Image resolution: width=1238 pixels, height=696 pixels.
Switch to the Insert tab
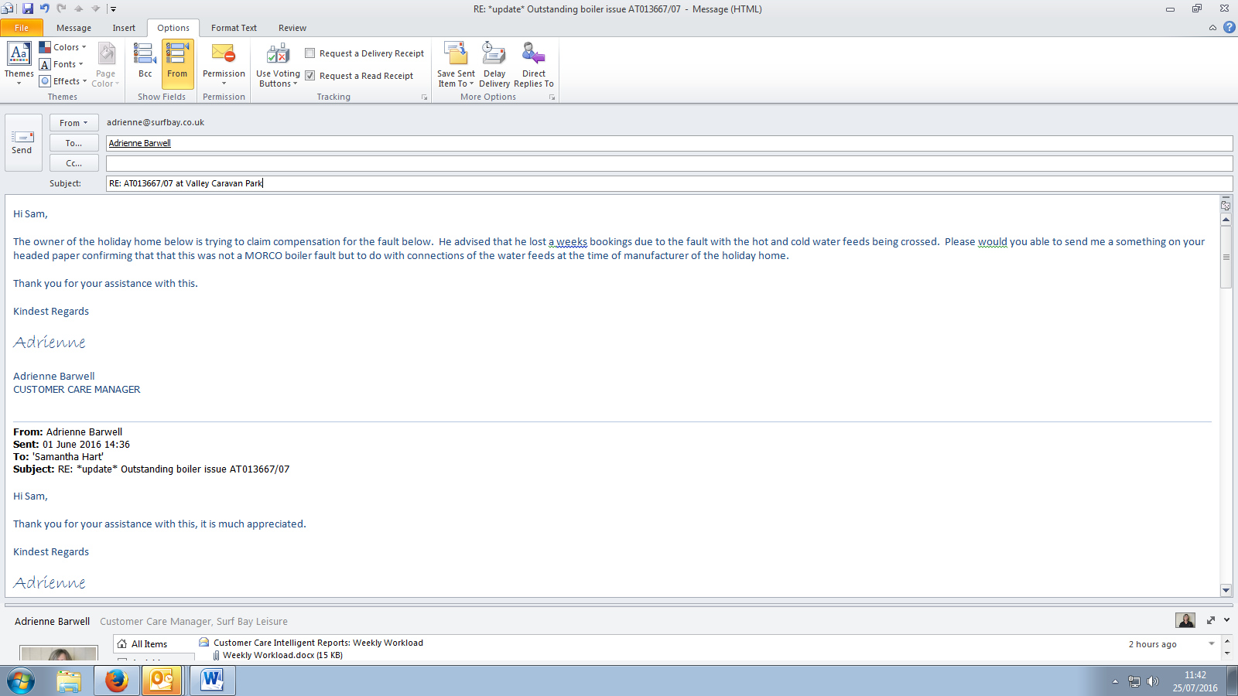(124, 28)
